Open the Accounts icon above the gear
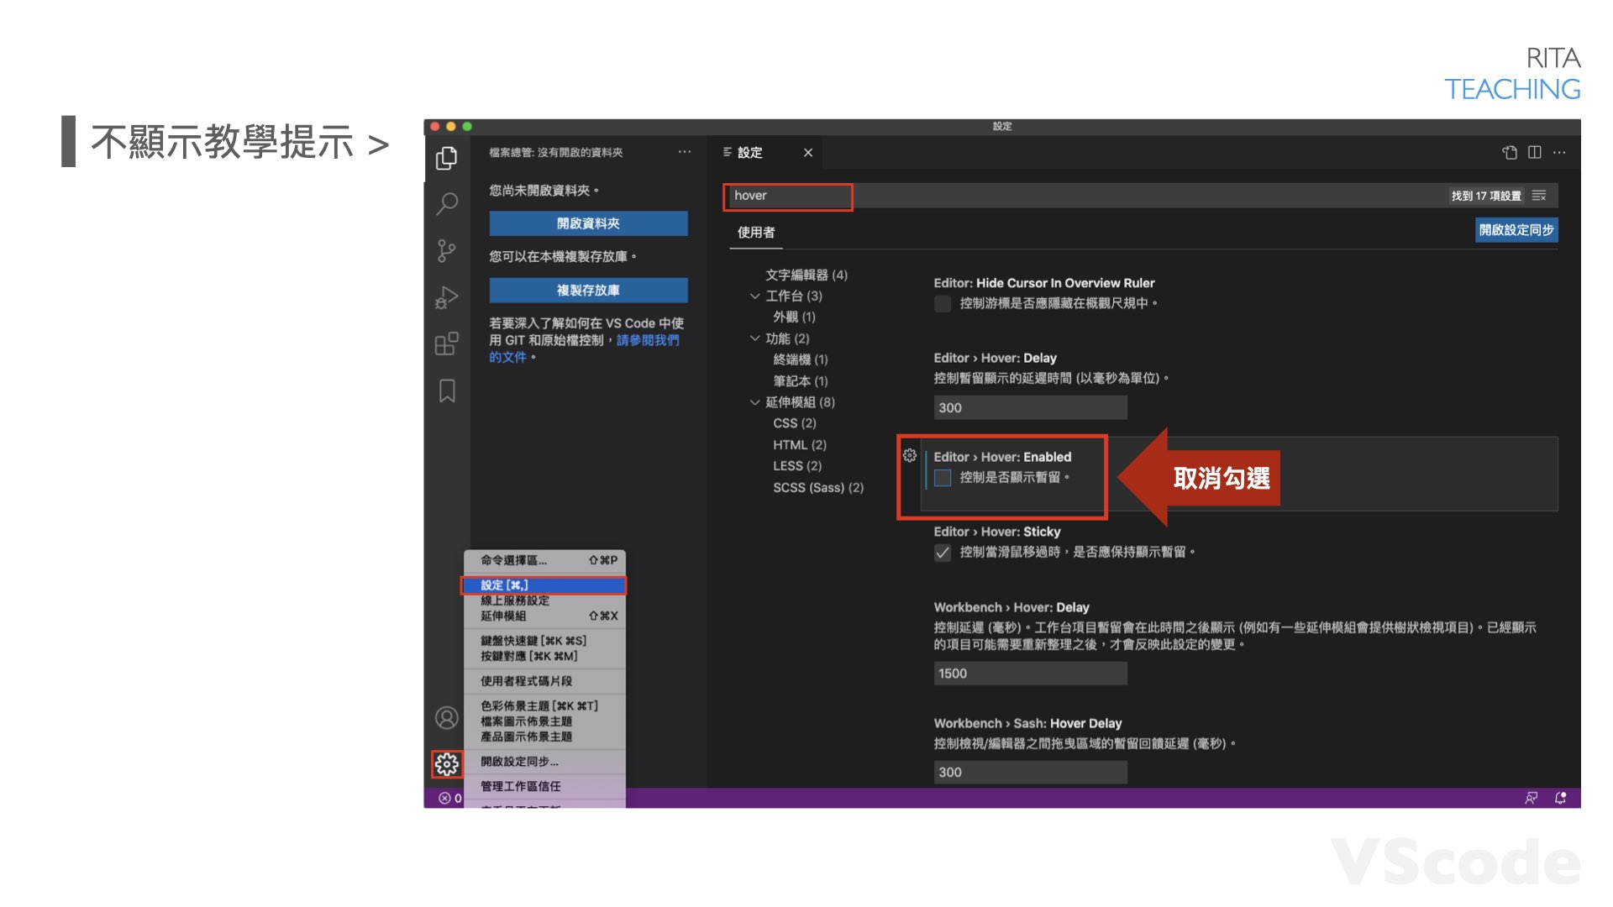This screenshot has width=1613, height=907. pyautogui.click(x=446, y=718)
